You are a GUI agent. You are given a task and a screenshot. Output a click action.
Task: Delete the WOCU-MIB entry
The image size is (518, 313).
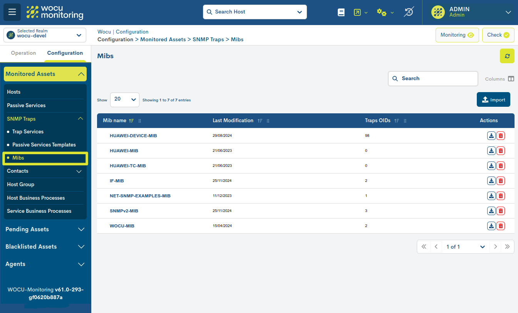click(x=500, y=226)
